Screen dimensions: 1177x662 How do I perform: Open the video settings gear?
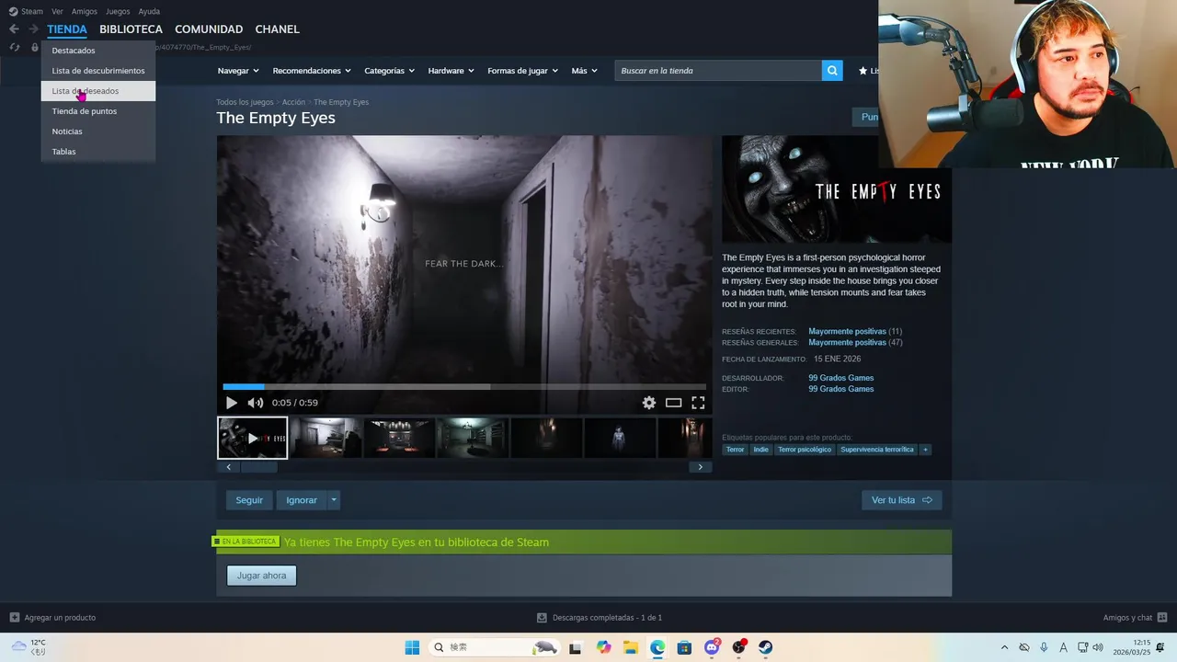point(649,403)
